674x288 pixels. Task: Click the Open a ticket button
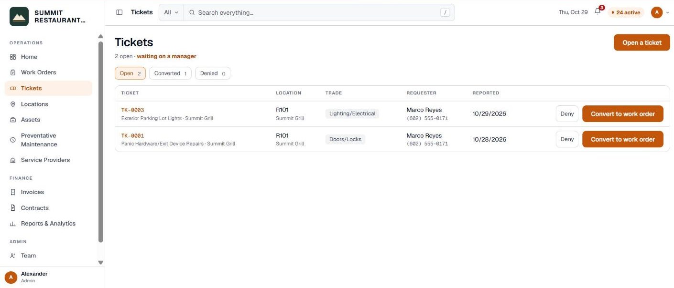pyautogui.click(x=641, y=42)
